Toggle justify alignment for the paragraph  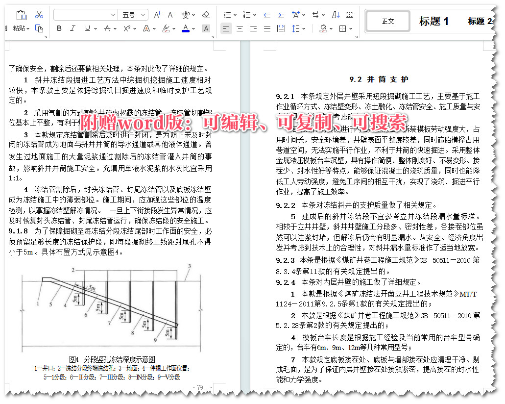click(x=267, y=28)
